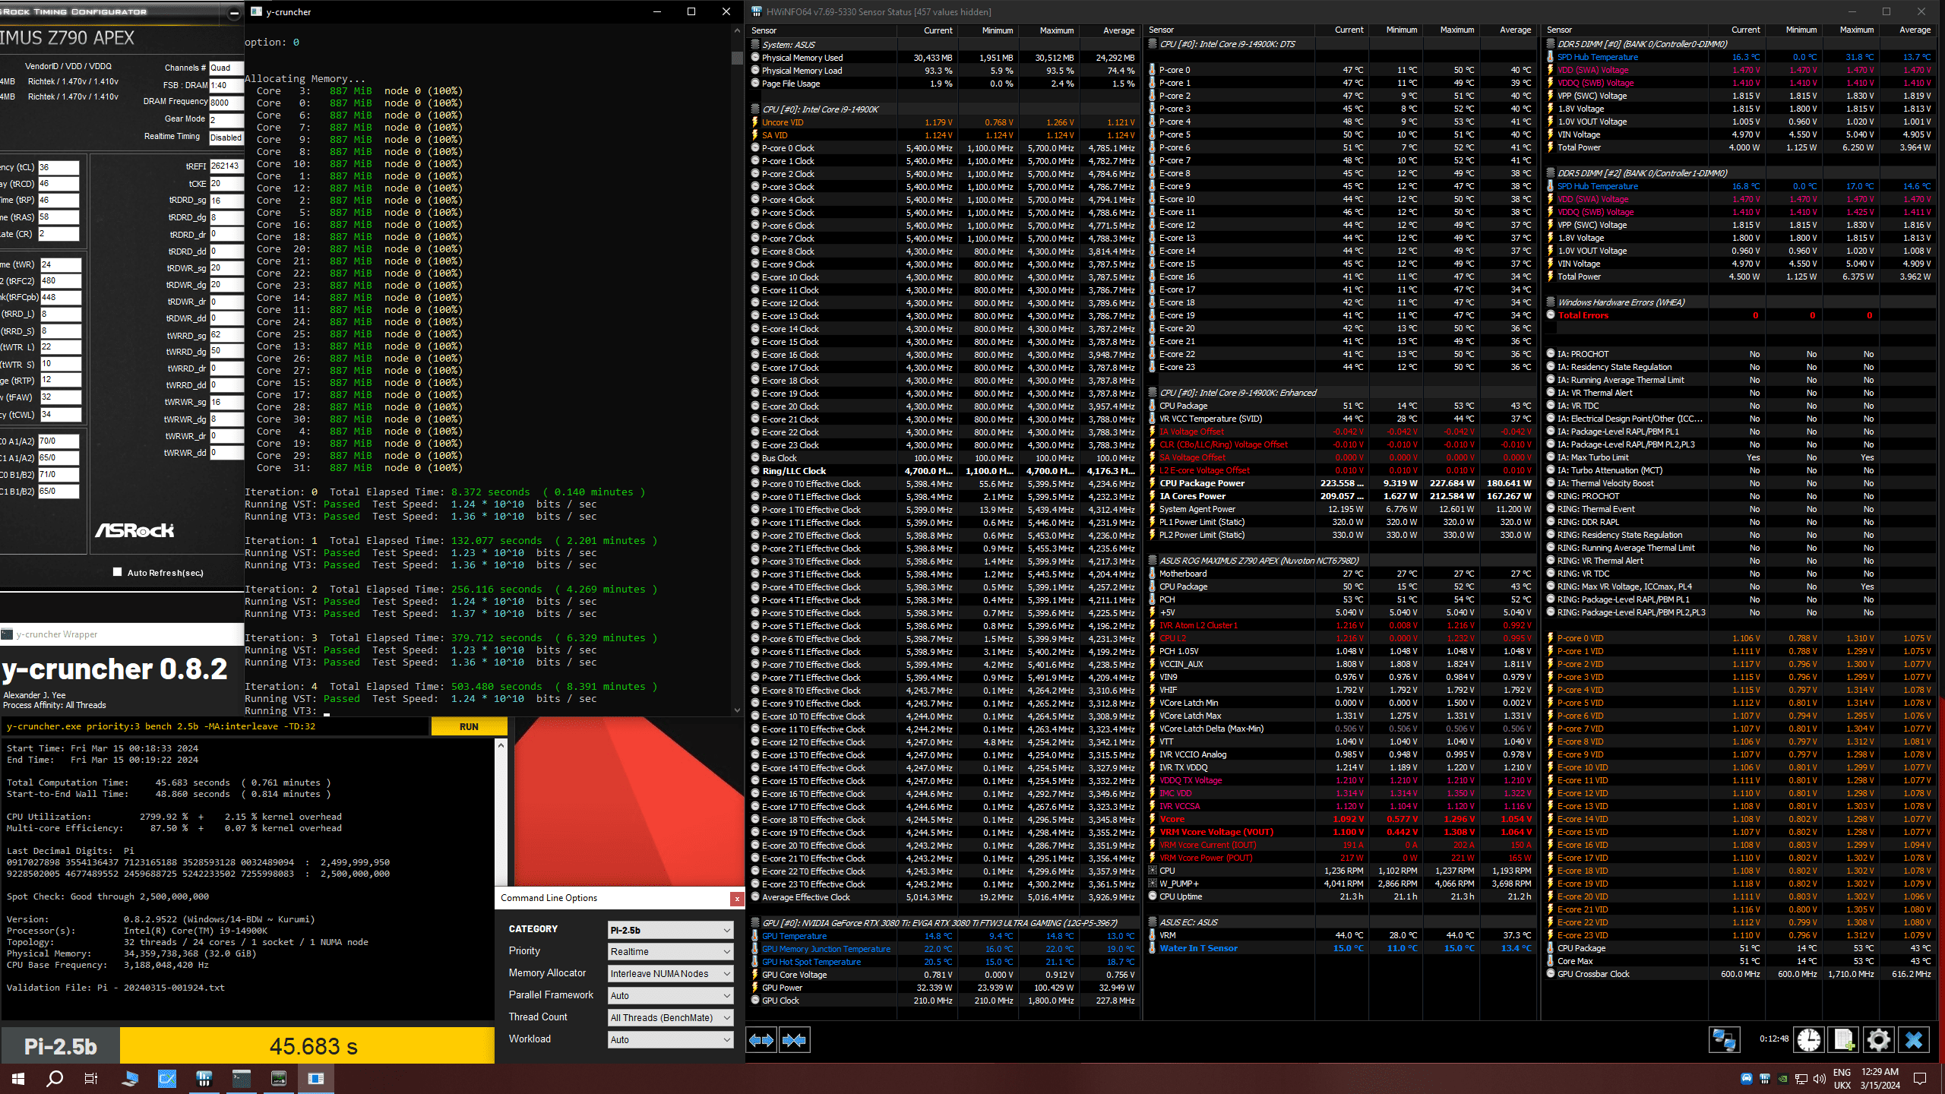This screenshot has height=1094, width=1945.
Task: Select the IA: Max Turbo Limit row
Action: pos(1740,457)
